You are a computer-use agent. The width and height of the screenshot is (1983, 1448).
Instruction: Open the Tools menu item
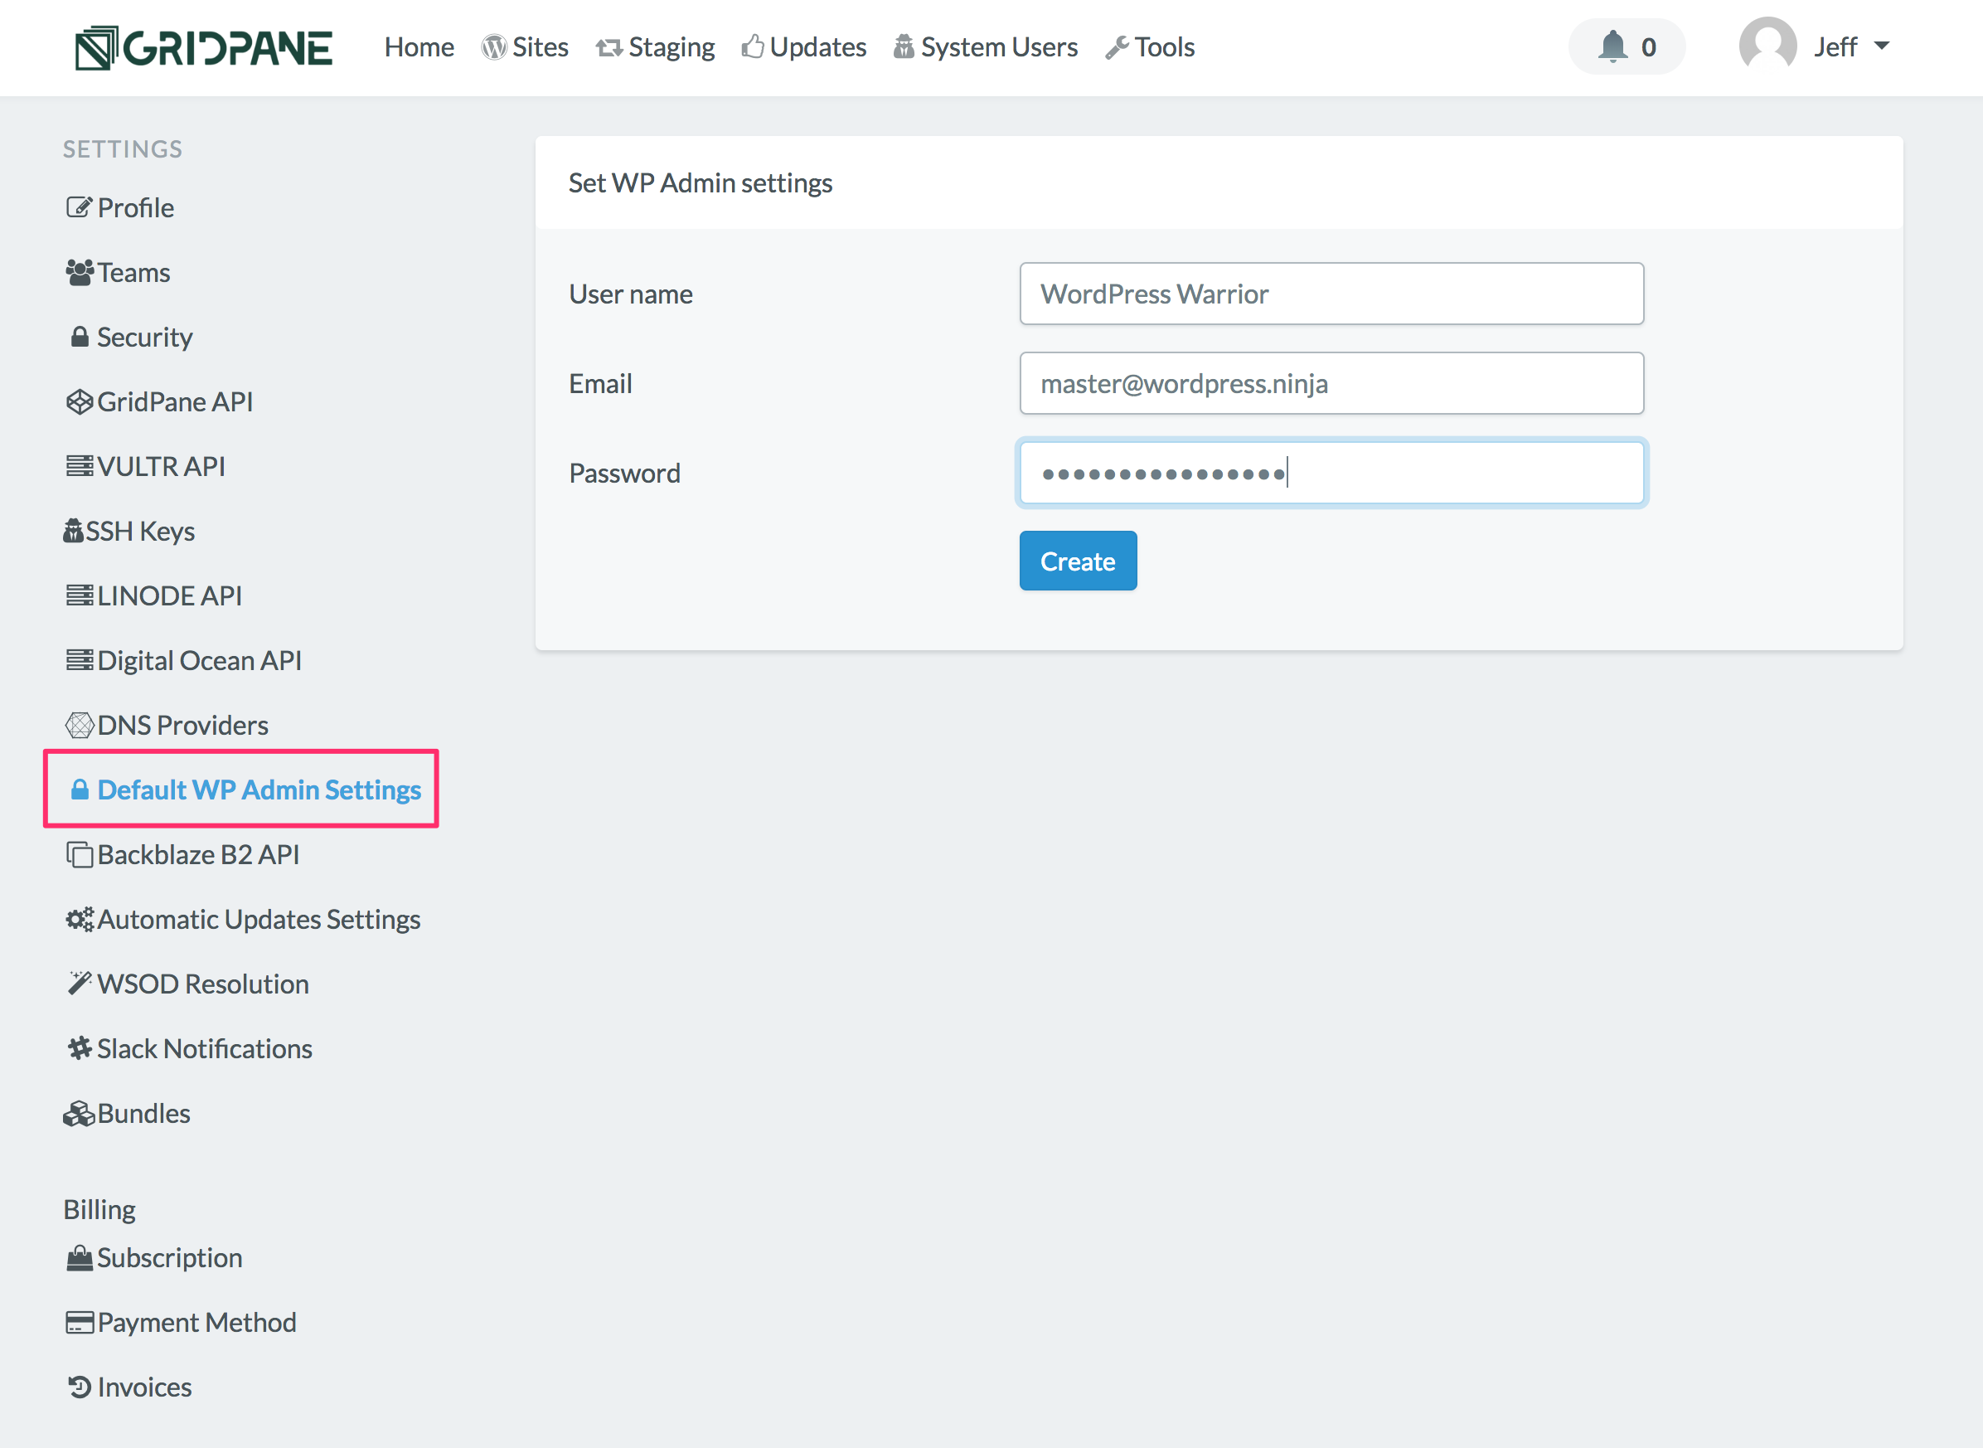click(1165, 46)
